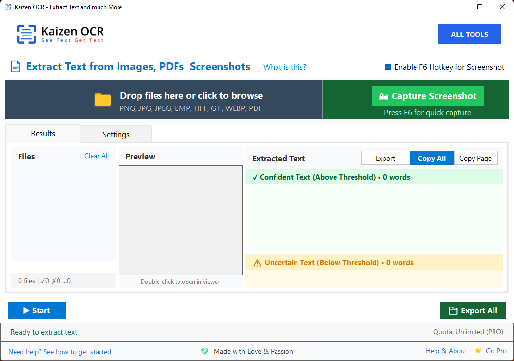Open the 'What is this?' link
Viewport: 514px width, 361px height.
pos(285,67)
